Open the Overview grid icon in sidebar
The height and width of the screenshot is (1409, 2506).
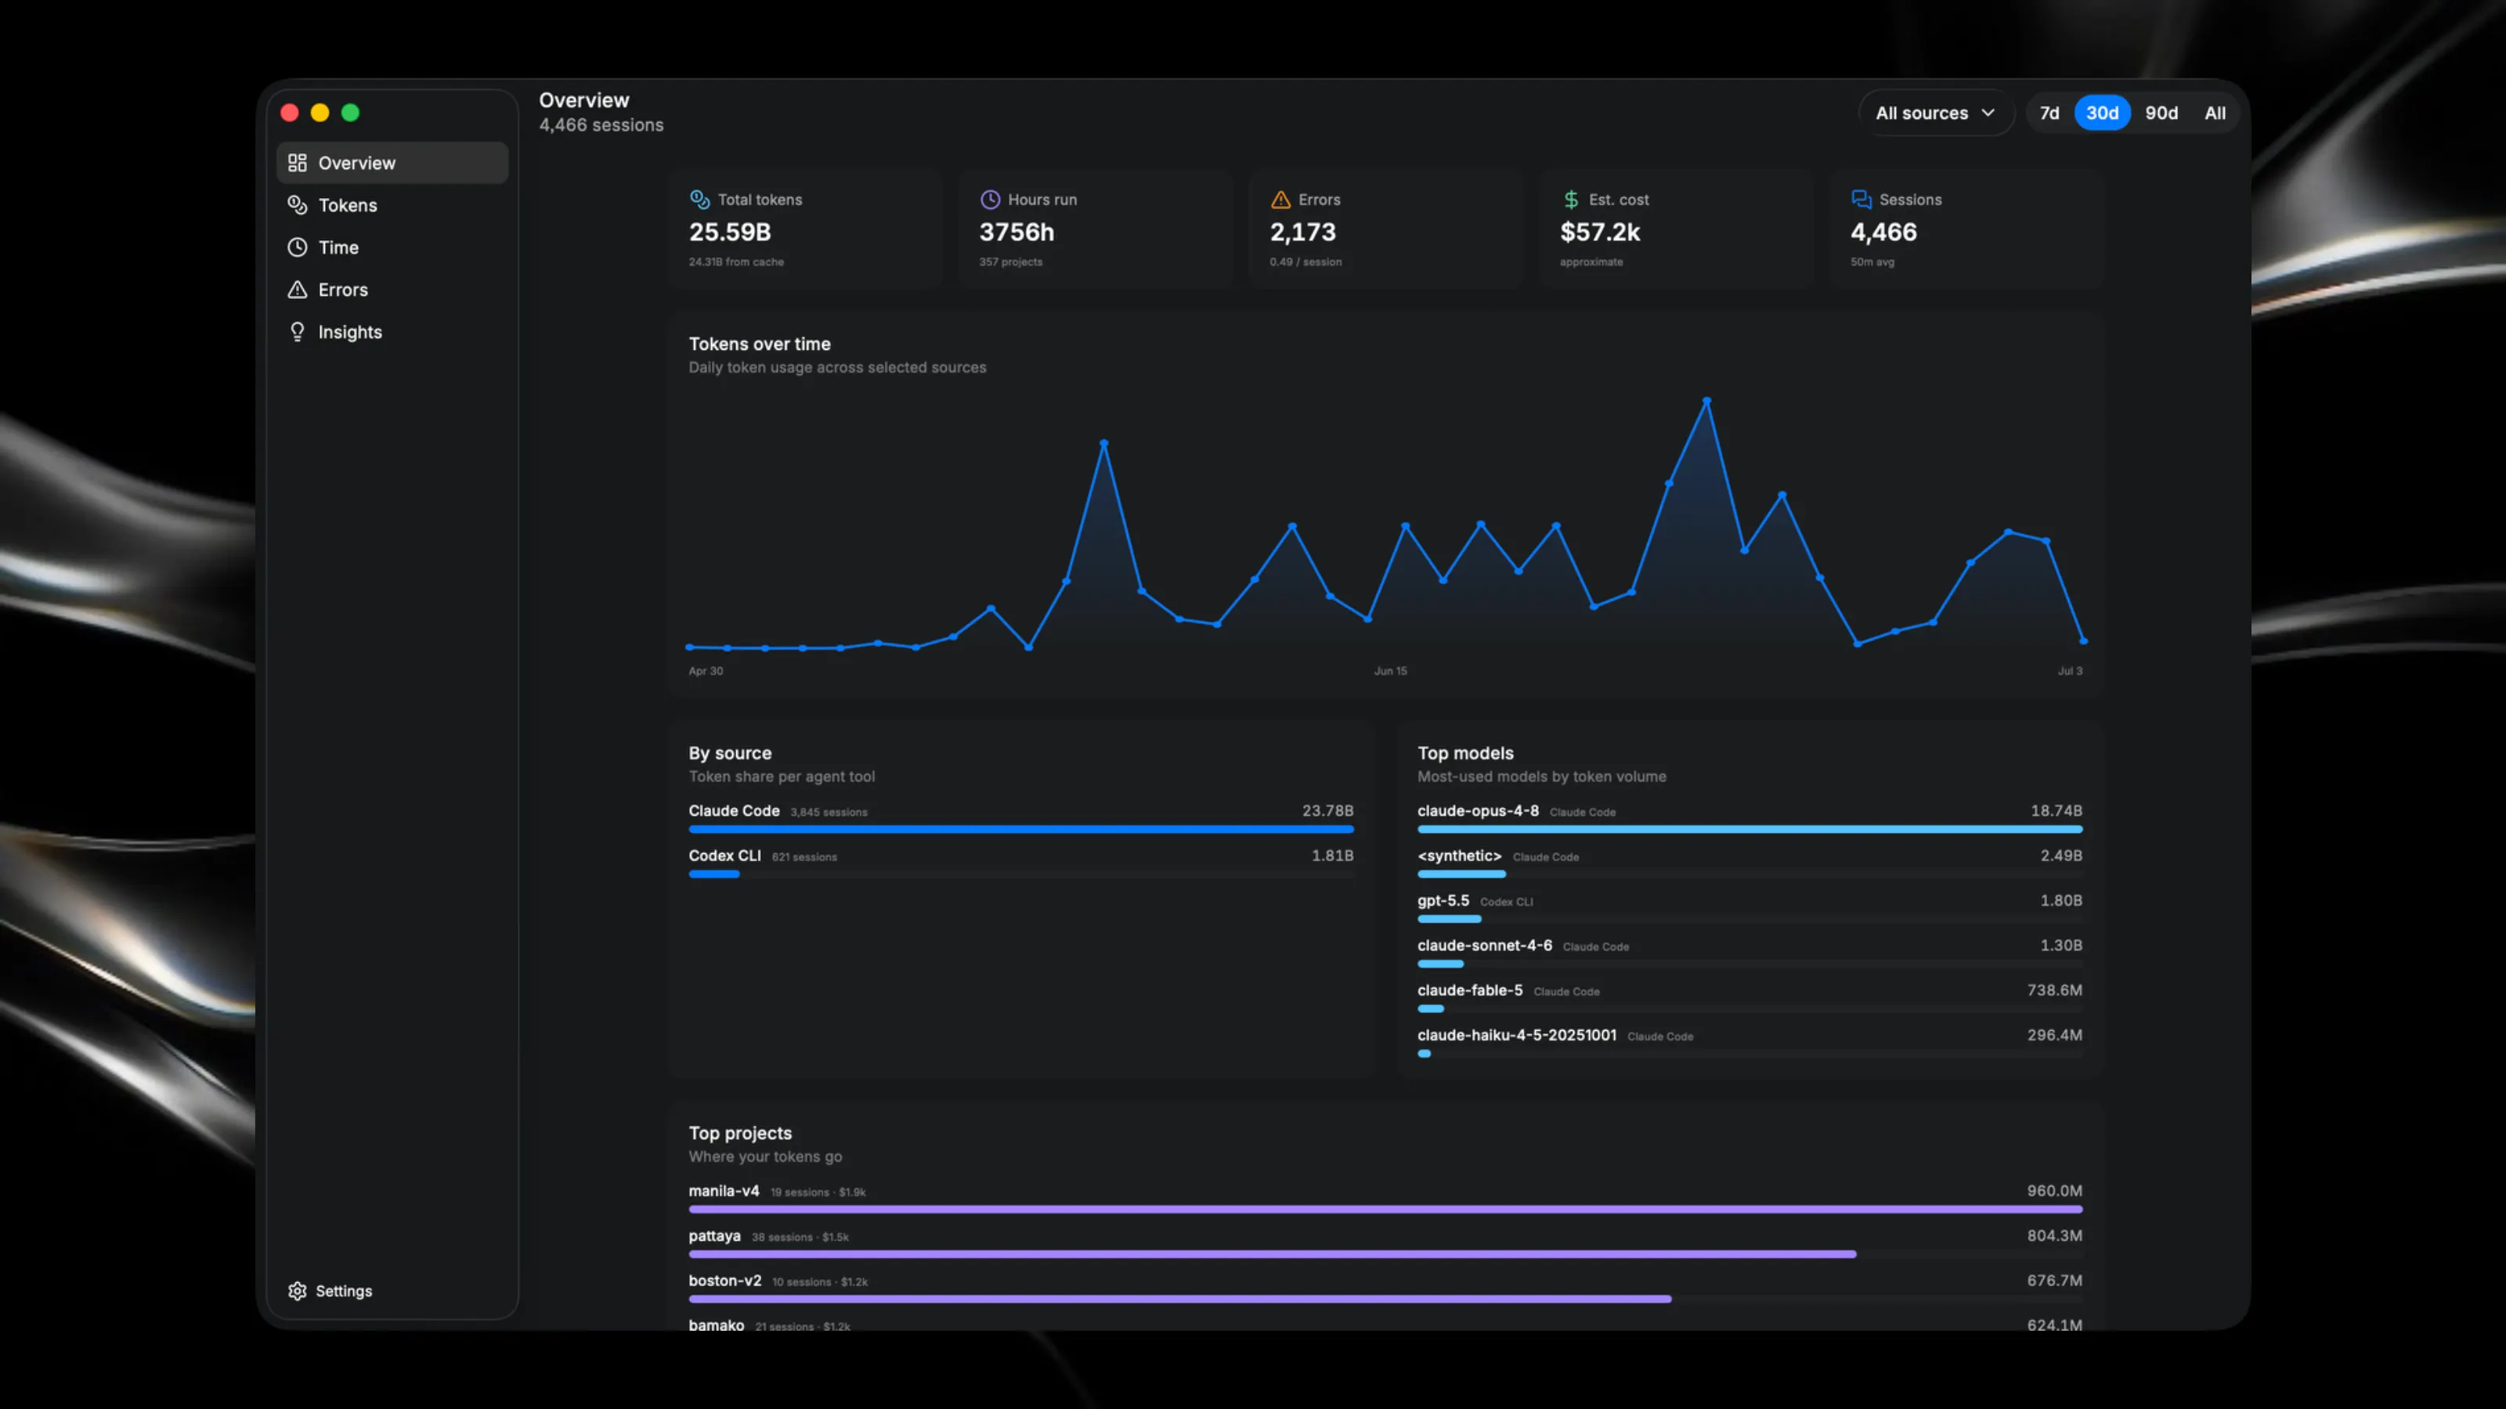[297, 162]
